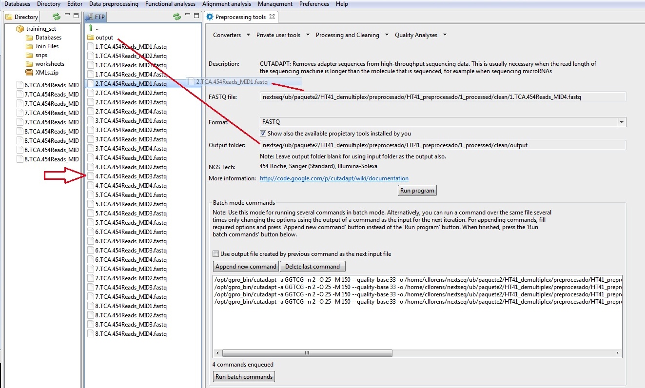Open the Format dropdown list

click(x=621, y=122)
